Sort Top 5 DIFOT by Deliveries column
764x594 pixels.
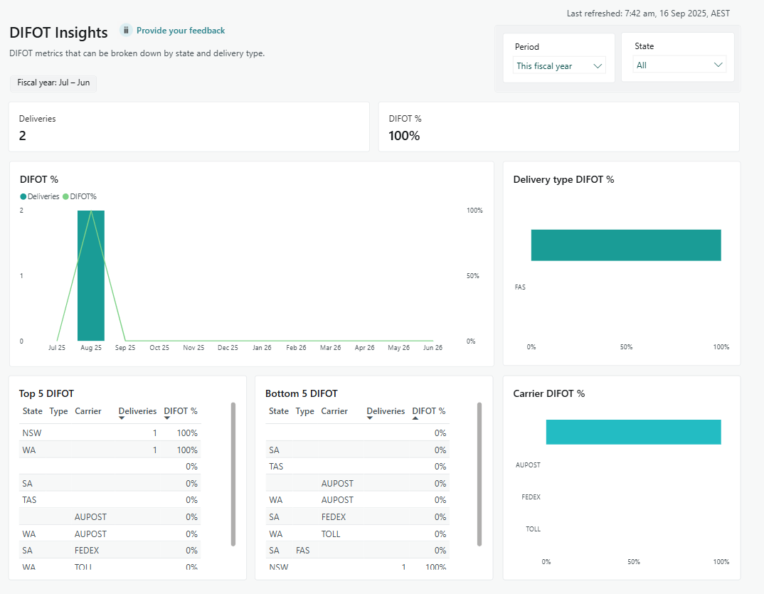pyautogui.click(x=137, y=411)
